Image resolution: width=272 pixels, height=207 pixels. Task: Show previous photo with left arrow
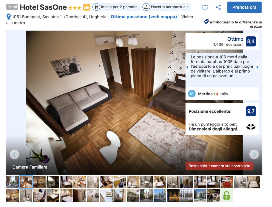[x=14, y=154]
